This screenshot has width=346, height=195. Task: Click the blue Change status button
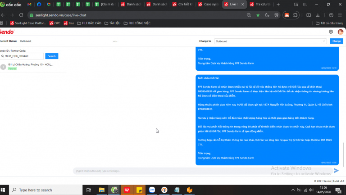click(x=336, y=41)
